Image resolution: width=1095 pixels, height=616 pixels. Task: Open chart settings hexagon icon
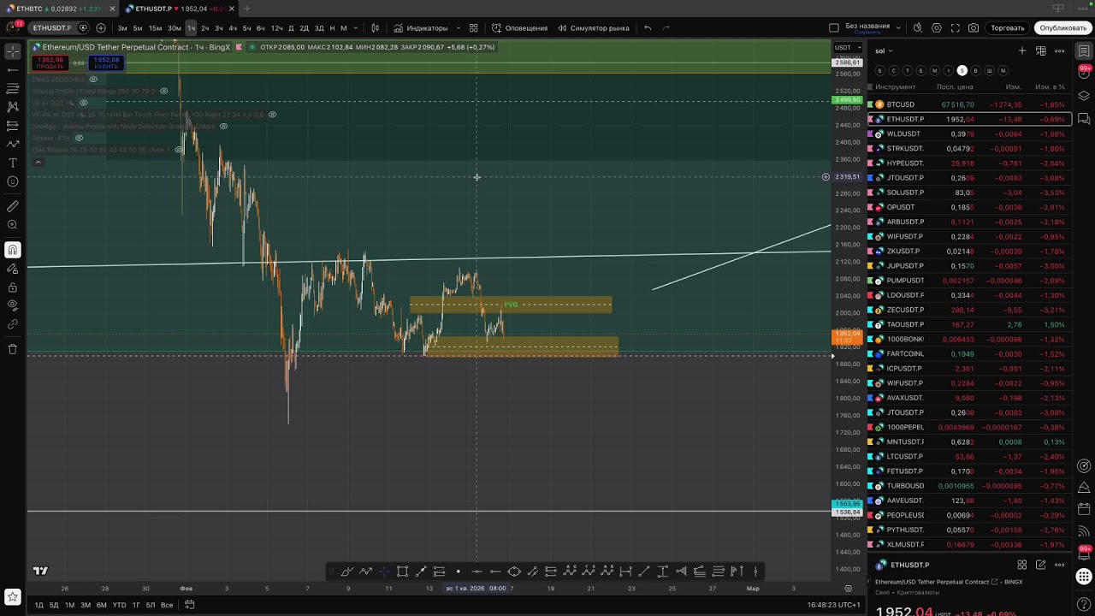pyautogui.click(x=937, y=28)
